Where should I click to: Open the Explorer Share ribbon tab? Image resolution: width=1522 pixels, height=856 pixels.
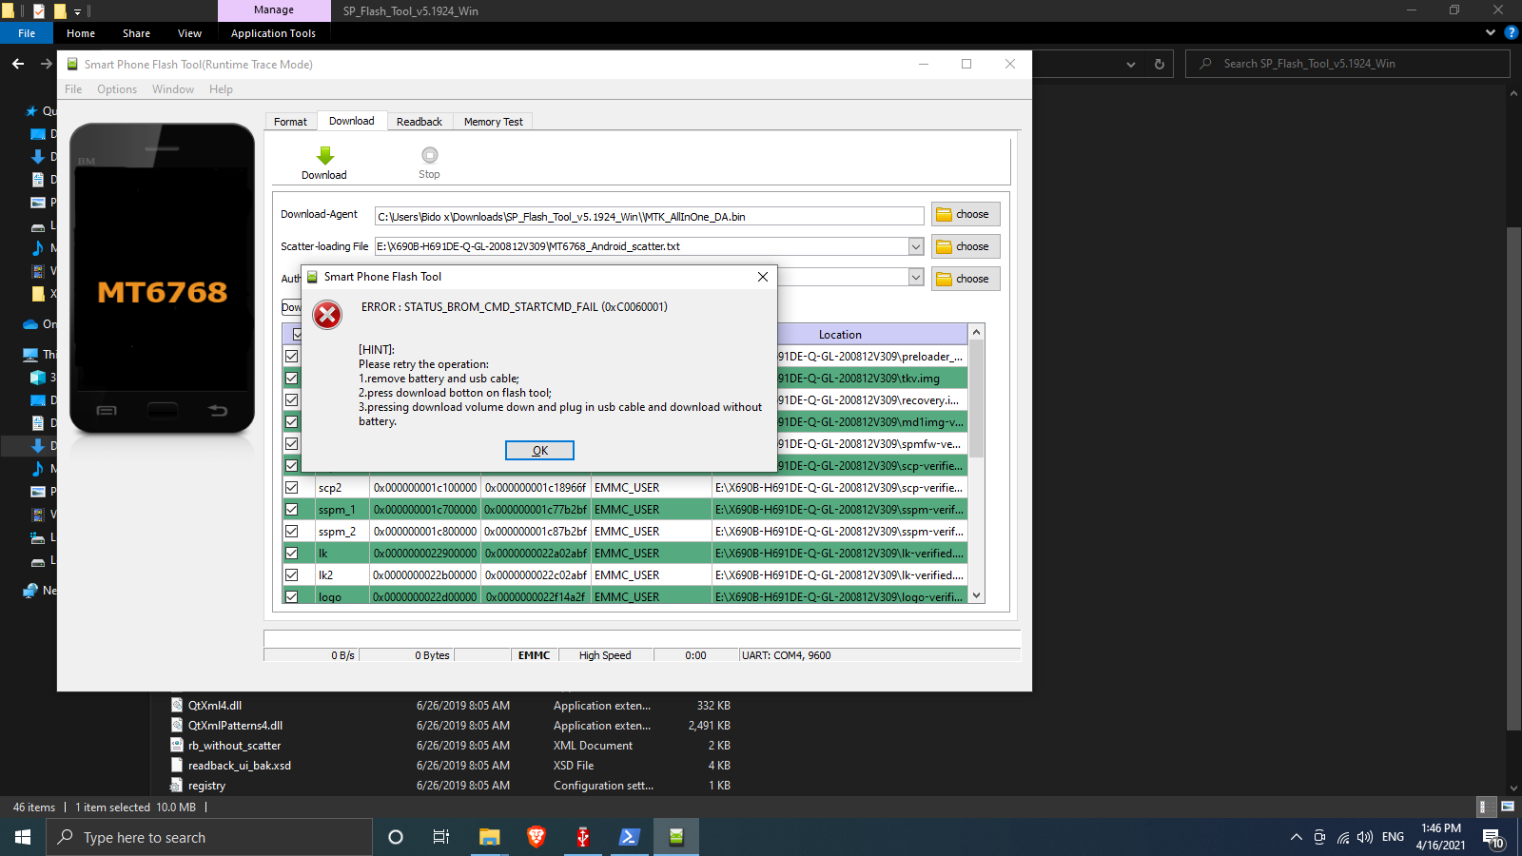pos(136,33)
